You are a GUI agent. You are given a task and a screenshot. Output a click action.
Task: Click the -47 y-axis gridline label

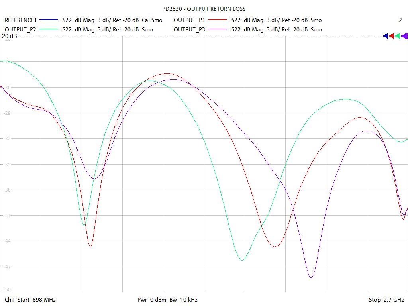point(7,267)
